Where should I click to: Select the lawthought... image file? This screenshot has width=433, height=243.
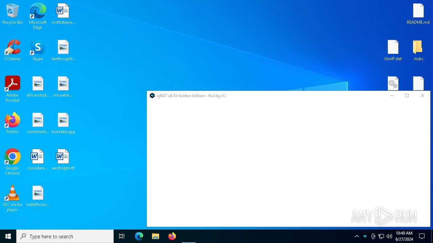click(x=63, y=50)
